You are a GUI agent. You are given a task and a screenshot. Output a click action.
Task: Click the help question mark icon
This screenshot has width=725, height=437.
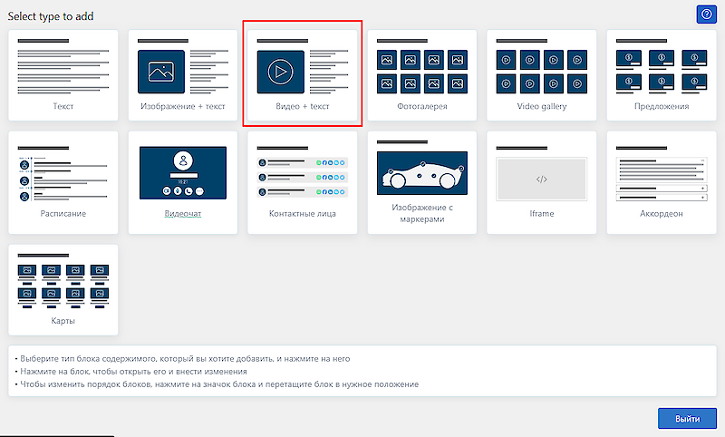706,15
